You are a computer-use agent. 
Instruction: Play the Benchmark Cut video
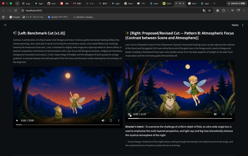[x=17, y=121]
